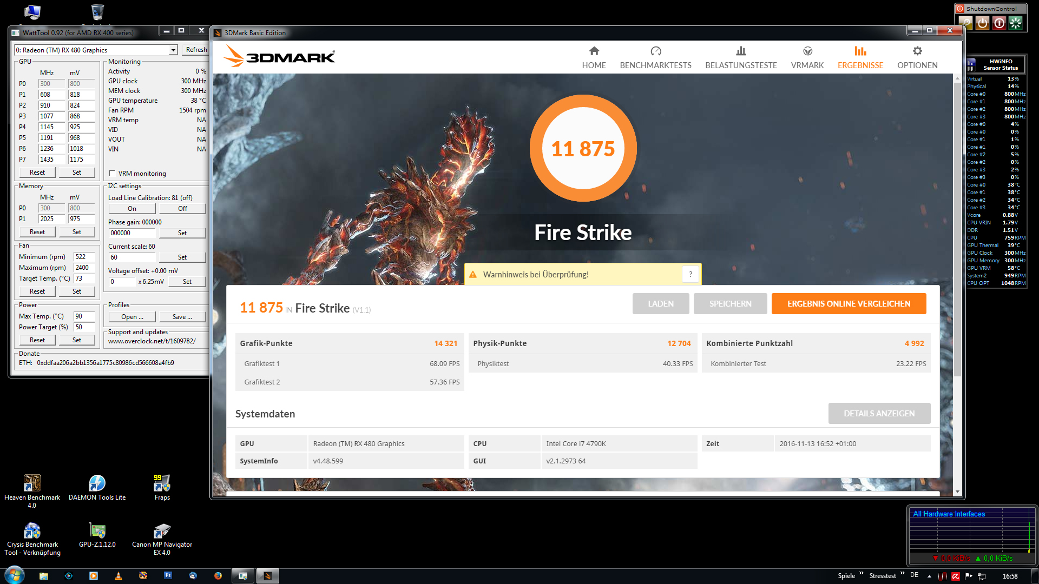The width and height of the screenshot is (1039, 584).
Task: Expand Spiele toolbar chevron in taskbar
Action: [x=861, y=573]
